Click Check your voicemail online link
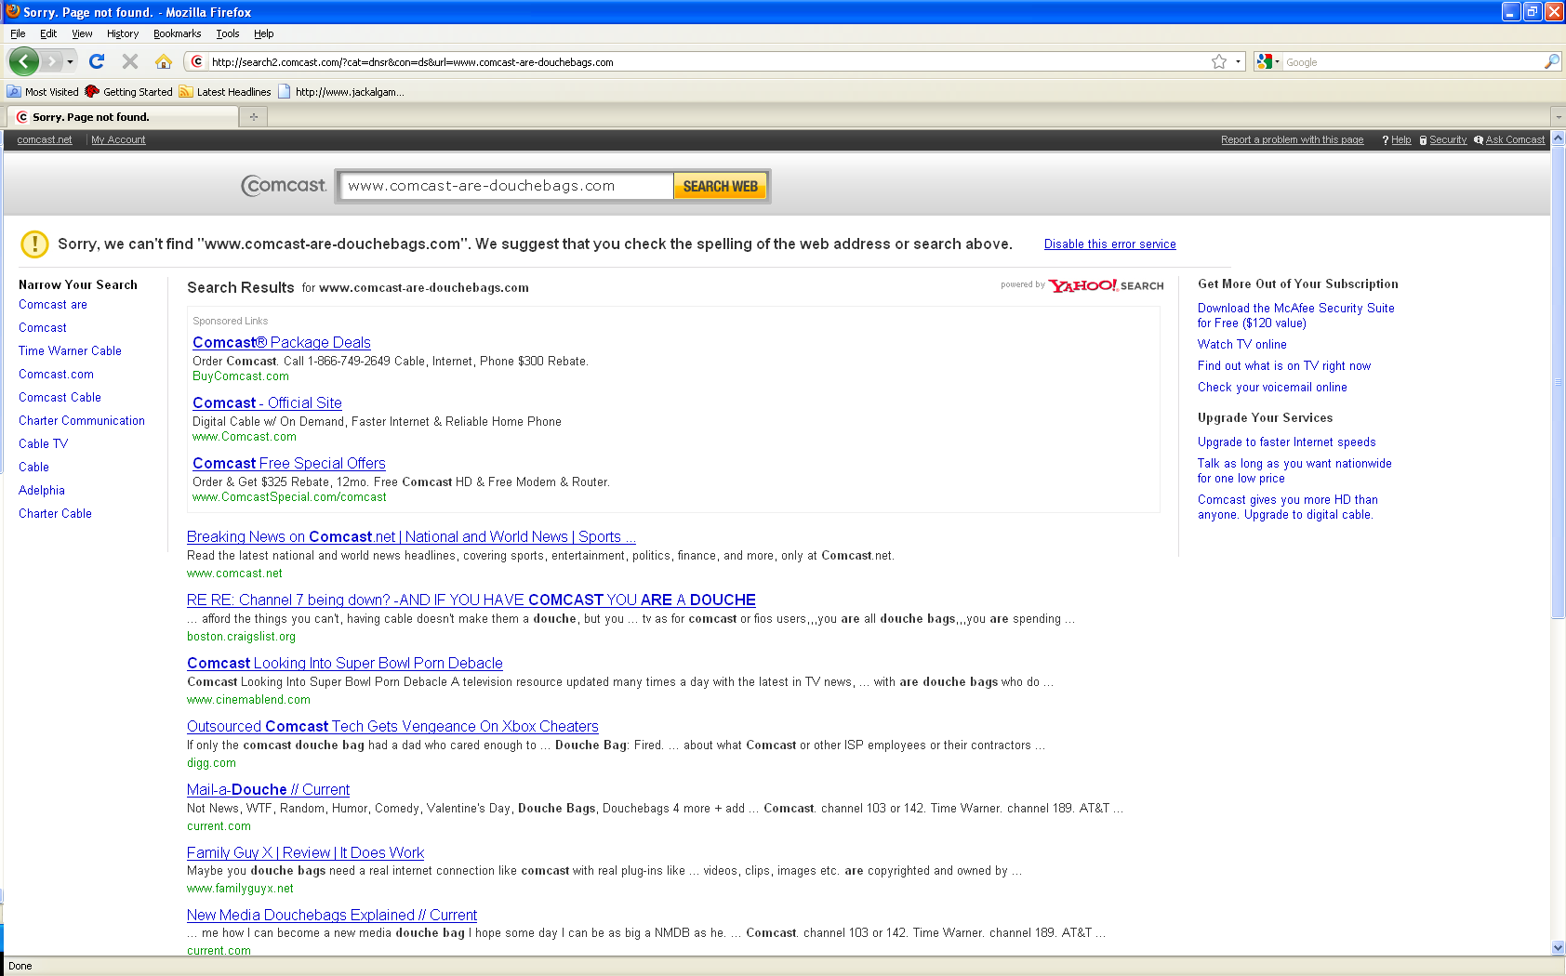The height and width of the screenshot is (976, 1566). tap(1272, 387)
